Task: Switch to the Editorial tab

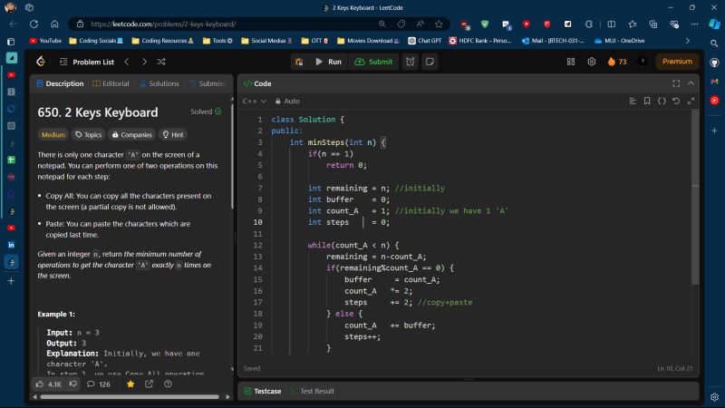Action: 111,83
